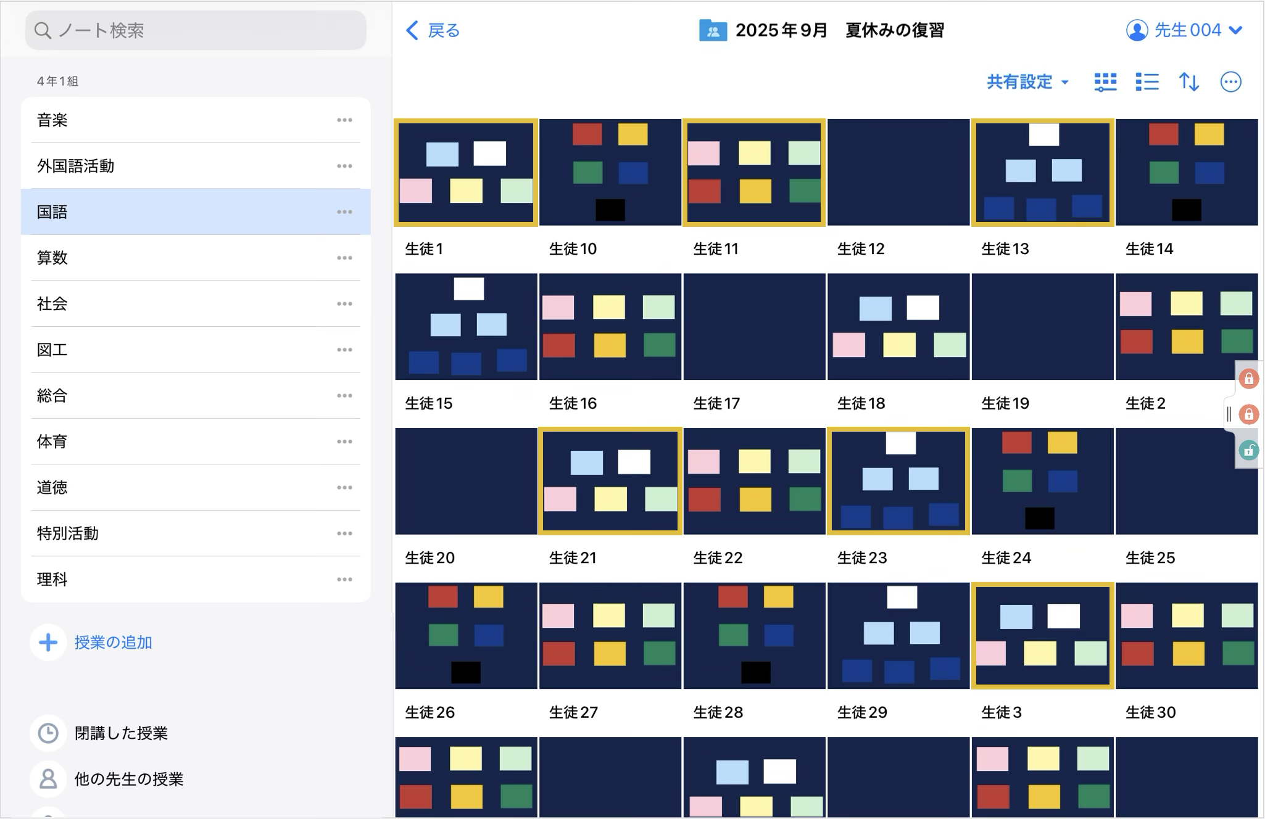
Task: Open options dots for 算数 class
Action: point(344,258)
